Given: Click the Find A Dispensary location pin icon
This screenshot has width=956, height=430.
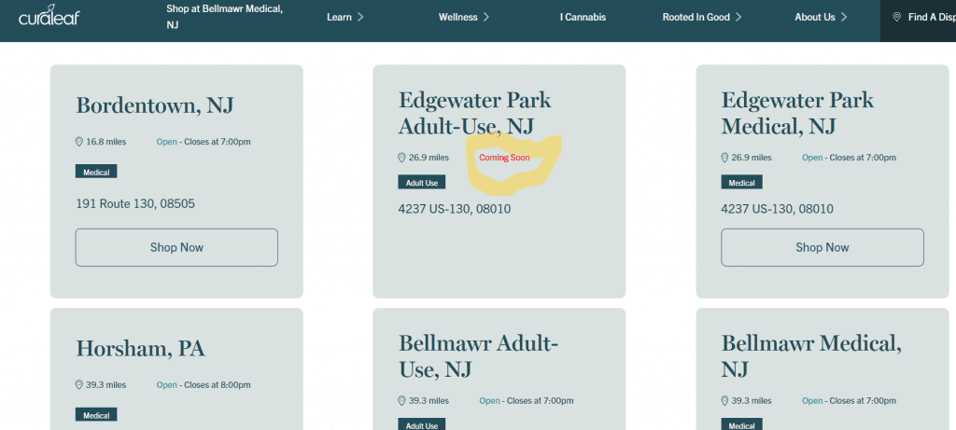Looking at the screenshot, I should (x=897, y=17).
